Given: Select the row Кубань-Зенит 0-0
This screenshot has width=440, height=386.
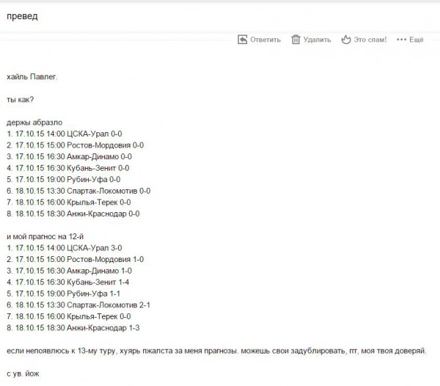Looking at the screenshot, I should point(68,168).
